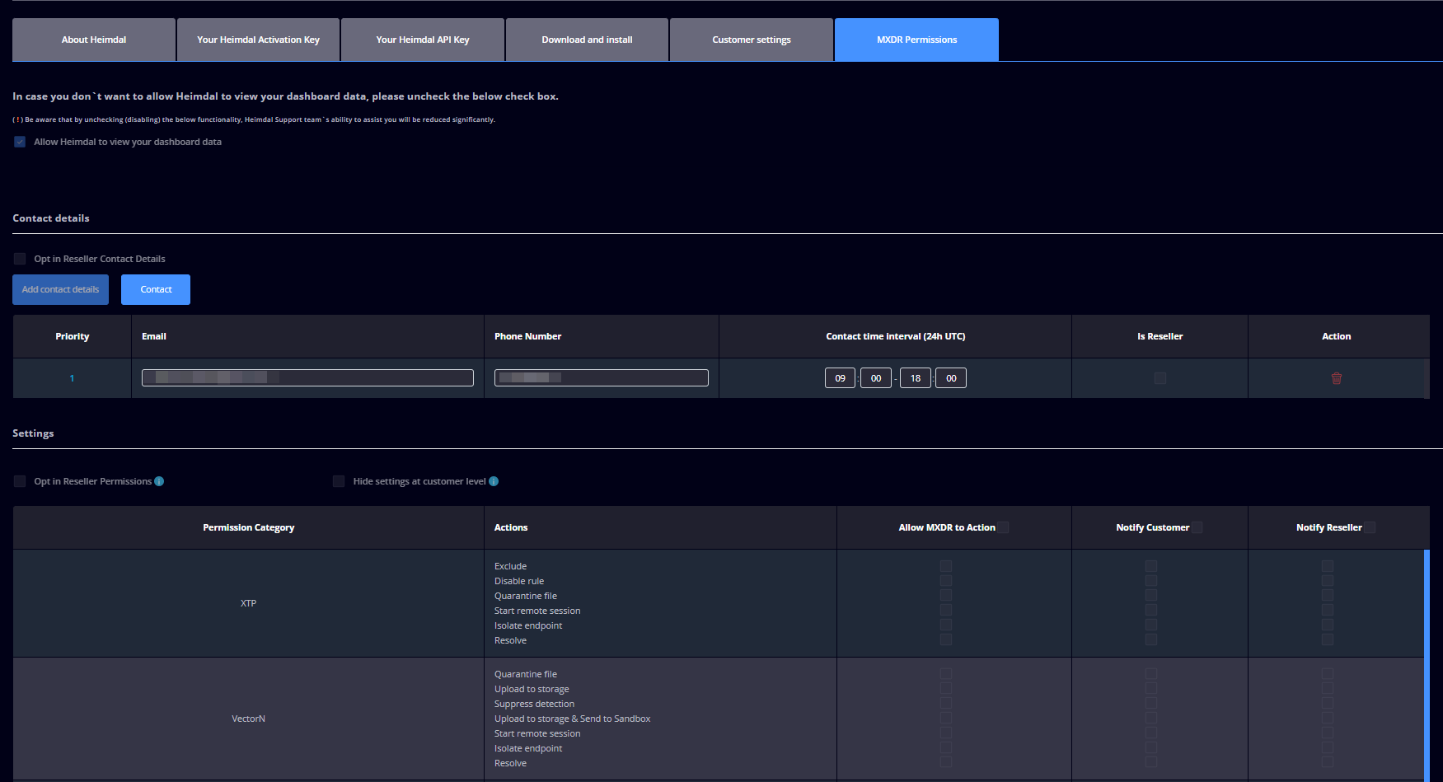Tick Notify Customer for VectorN Suppress detection

click(1151, 704)
